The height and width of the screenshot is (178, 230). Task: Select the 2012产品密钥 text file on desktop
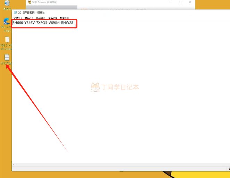[7, 59]
